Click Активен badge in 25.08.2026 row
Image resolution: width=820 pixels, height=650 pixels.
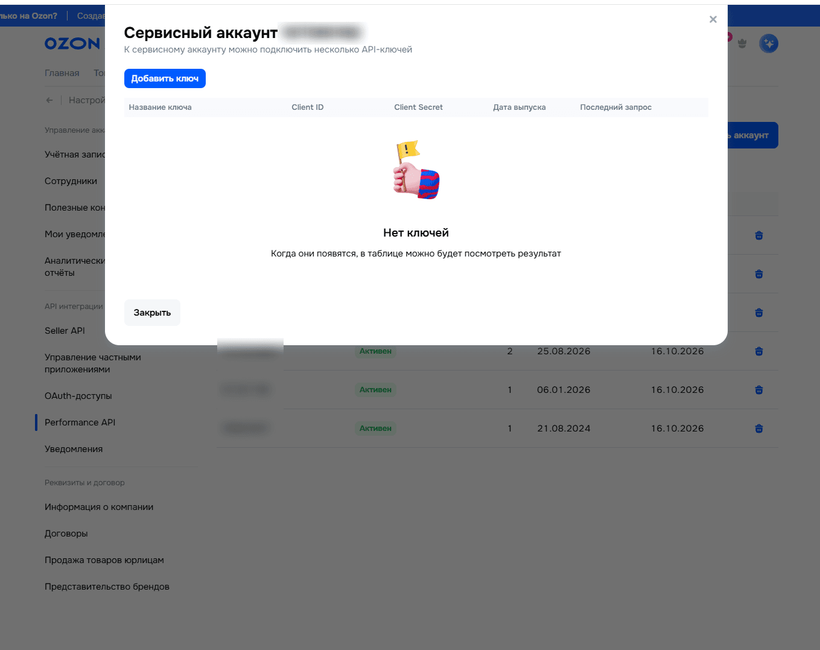click(x=375, y=351)
